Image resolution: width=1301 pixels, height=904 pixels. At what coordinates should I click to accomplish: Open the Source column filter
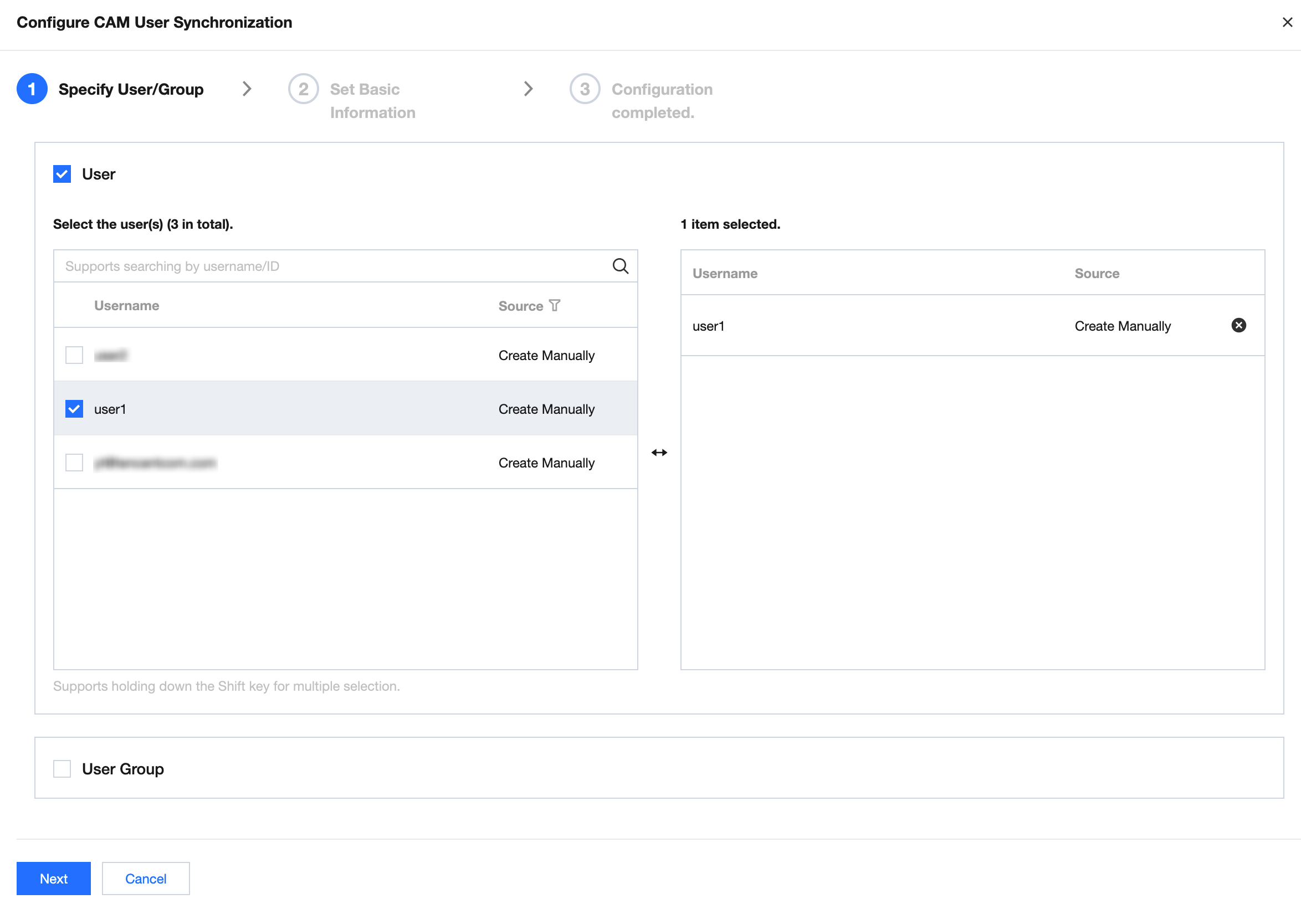point(555,305)
